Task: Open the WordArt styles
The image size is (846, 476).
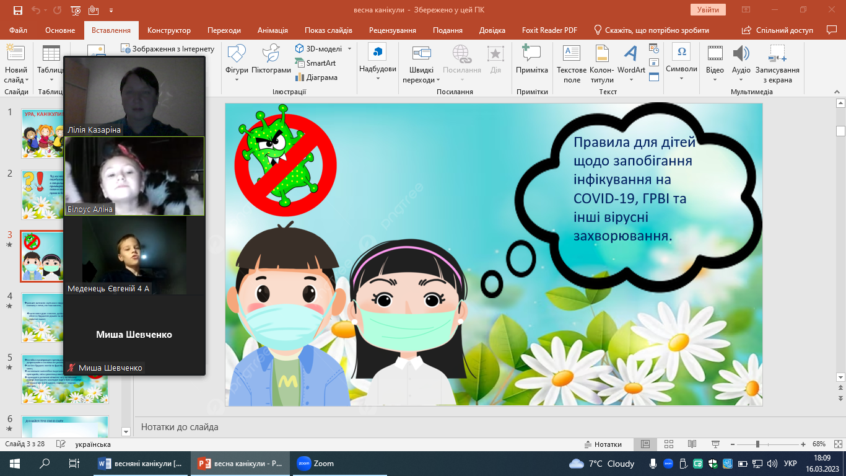Action: click(x=631, y=63)
